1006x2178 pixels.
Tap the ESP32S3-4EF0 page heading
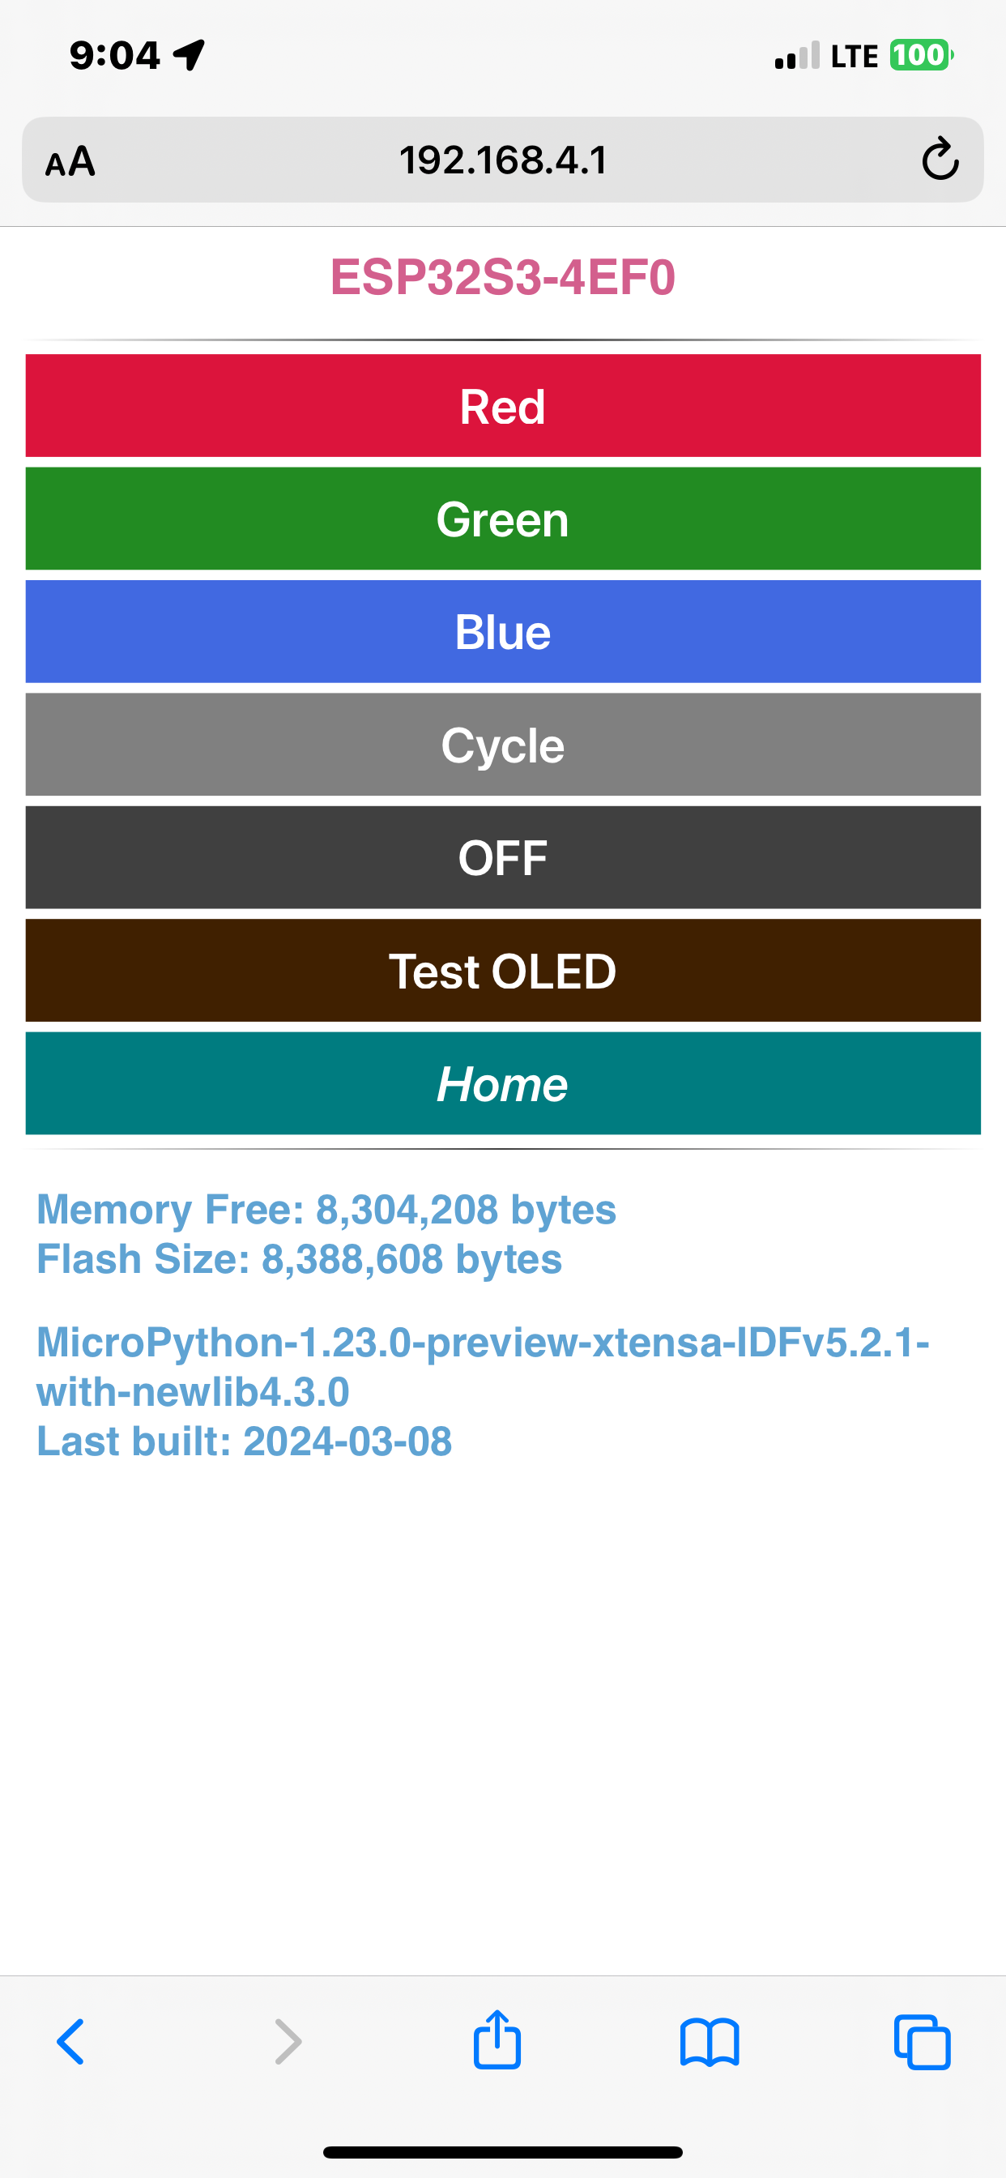[x=503, y=277]
